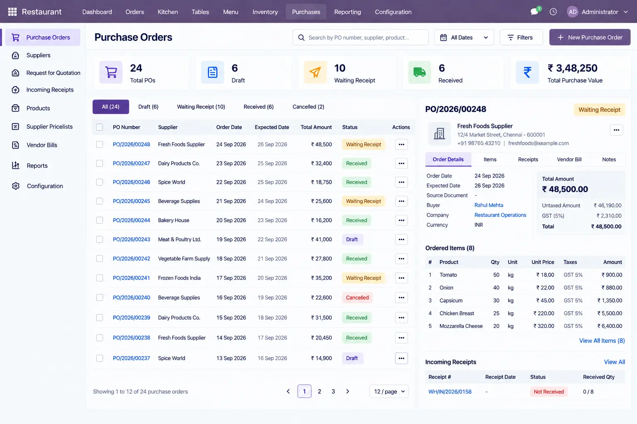The width and height of the screenshot is (637, 424).
Task: Click the Products sidebar icon
Action: point(16,108)
